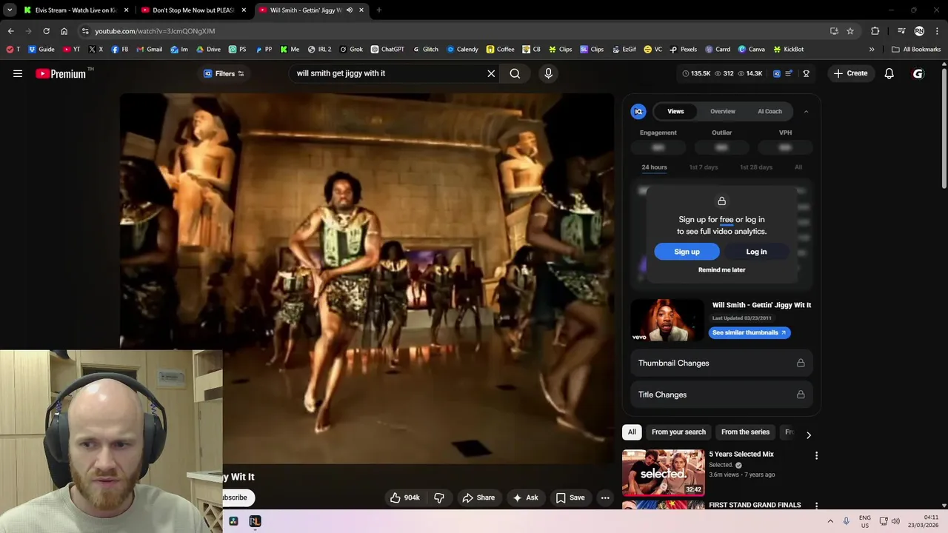Open options for FIRST STAND GRAND FINALS
The height and width of the screenshot is (533, 948).
(x=816, y=506)
